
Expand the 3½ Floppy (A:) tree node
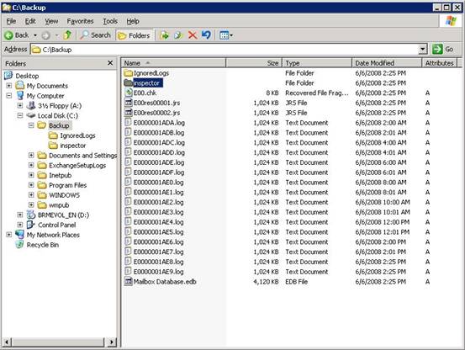pos(20,105)
